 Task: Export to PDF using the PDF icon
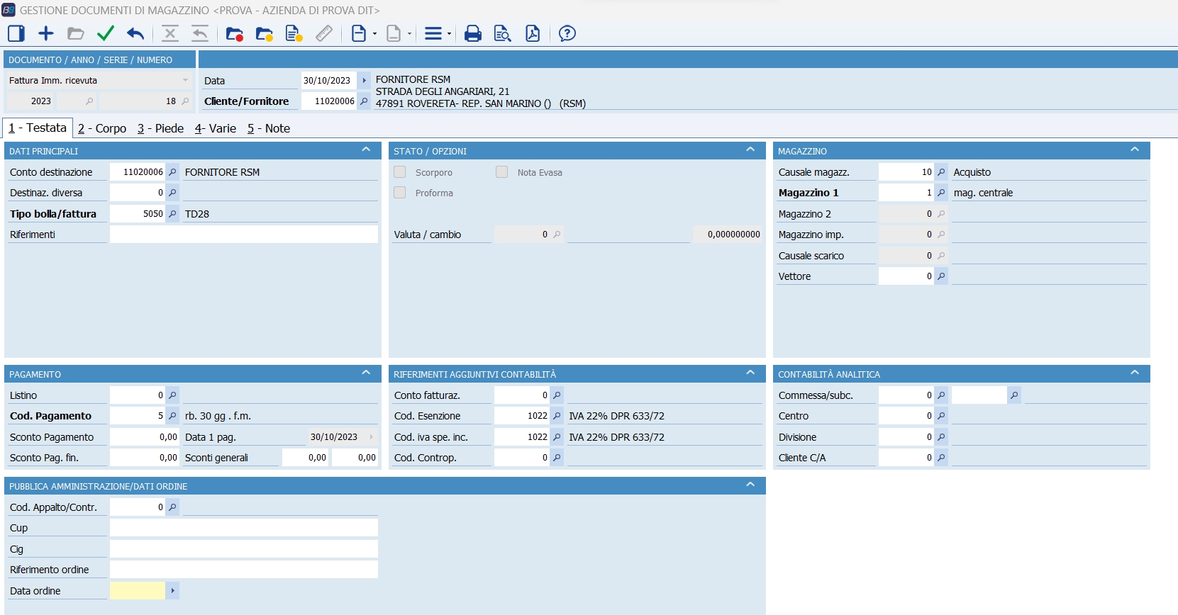(533, 33)
